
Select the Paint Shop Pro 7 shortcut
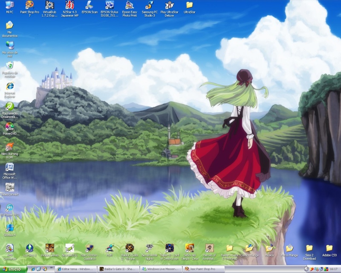click(29, 9)
